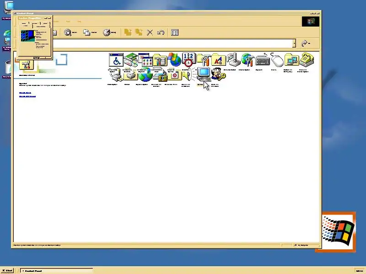366x274 pixels.
Task: Open Add/Remove Hardware circuit board icon
Action: [x=131, y=60]
